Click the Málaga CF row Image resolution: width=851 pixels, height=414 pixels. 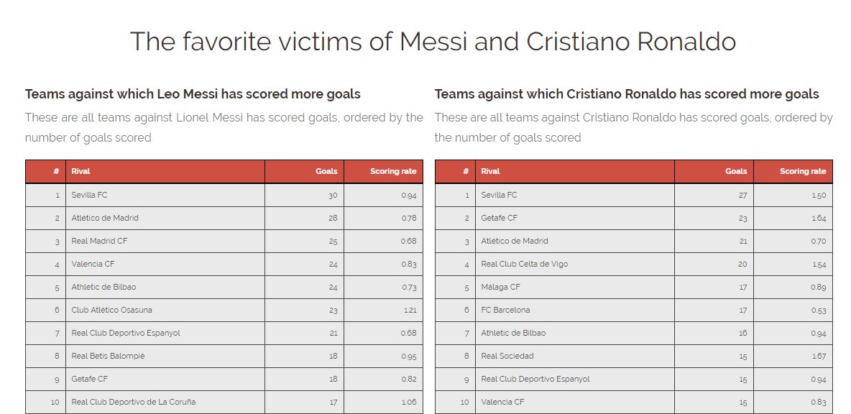pyautogui.click(x=633, y=287)
